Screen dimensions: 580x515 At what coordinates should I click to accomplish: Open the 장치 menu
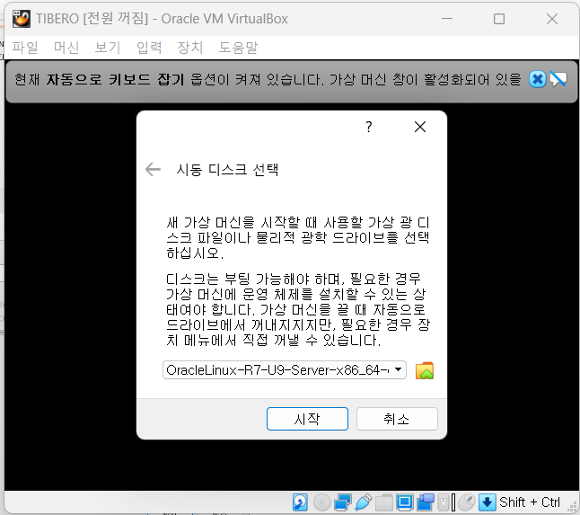189,48
